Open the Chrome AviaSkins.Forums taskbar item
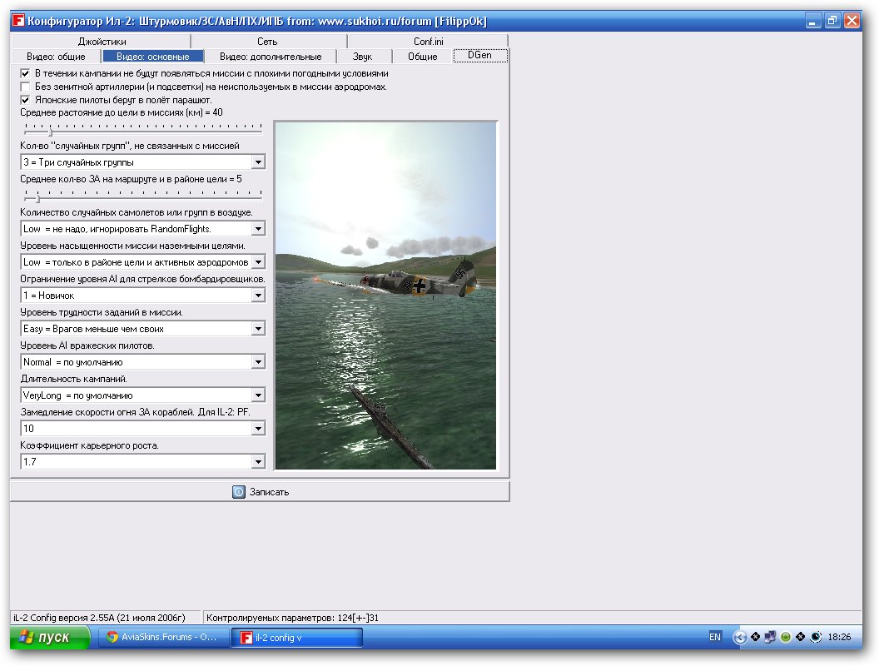This screenshot has height=666, width=879. (161, 638)
